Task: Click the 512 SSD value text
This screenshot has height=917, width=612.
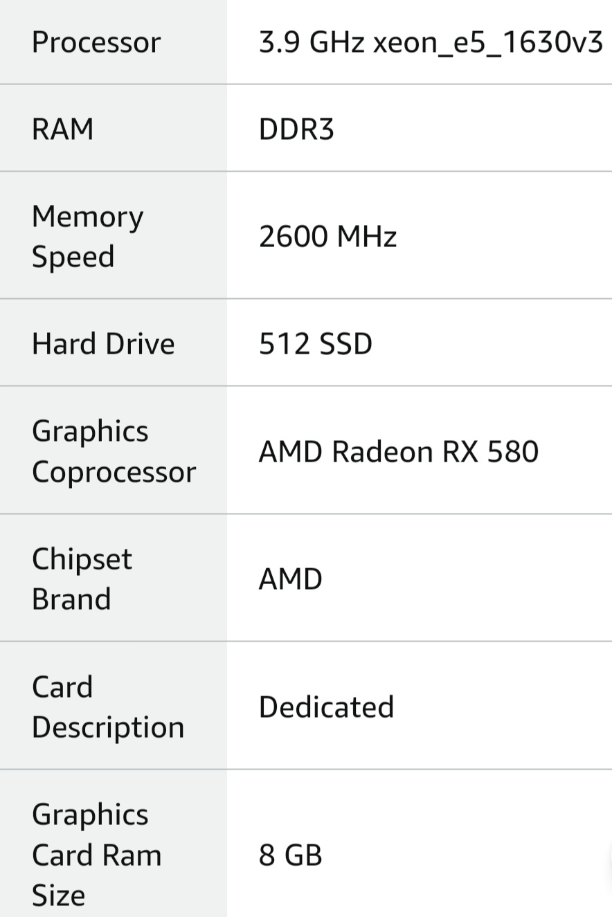Action: (x=316, y=344)
